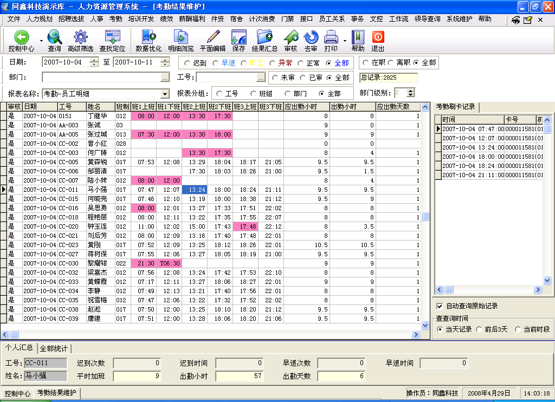This screenshot has height=402, width=555.
Task: Open 高级筛选 advanced filter tool
Action: click(80, 37)
